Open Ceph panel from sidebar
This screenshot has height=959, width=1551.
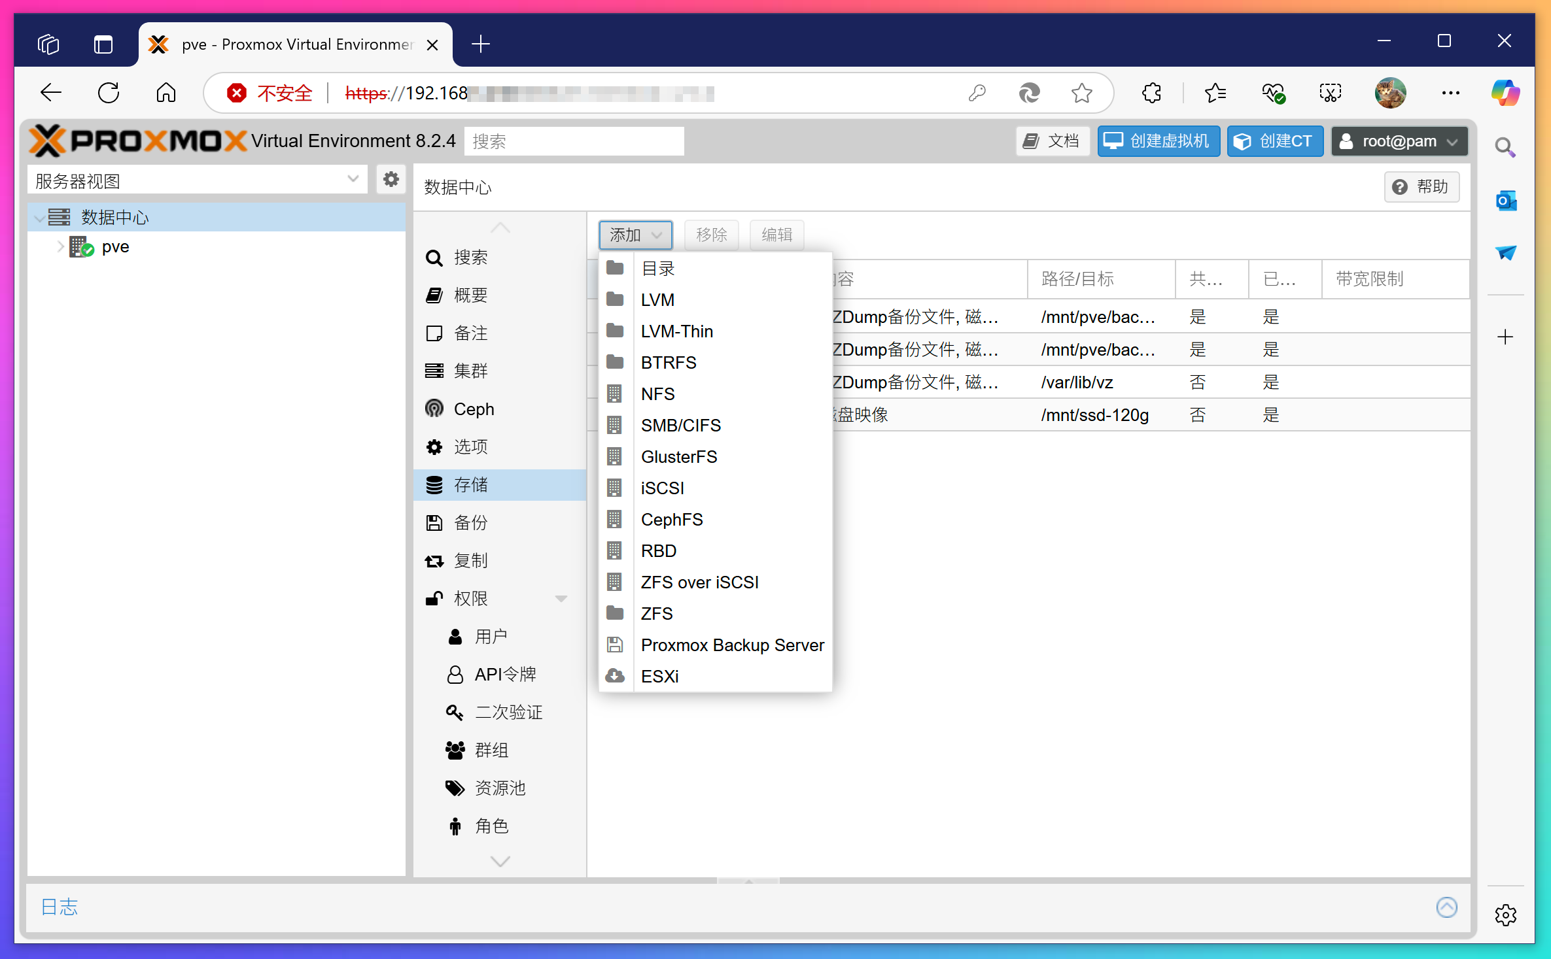[473, 409]
